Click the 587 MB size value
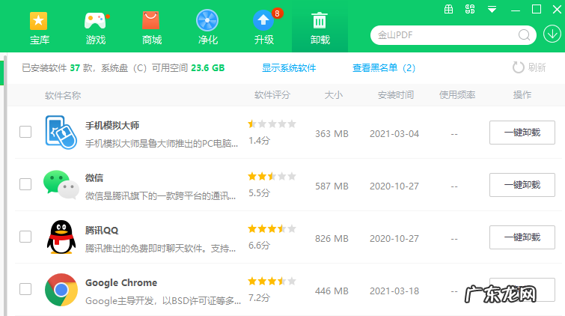This screenshot has height=316, width=565. click(332, 186)
